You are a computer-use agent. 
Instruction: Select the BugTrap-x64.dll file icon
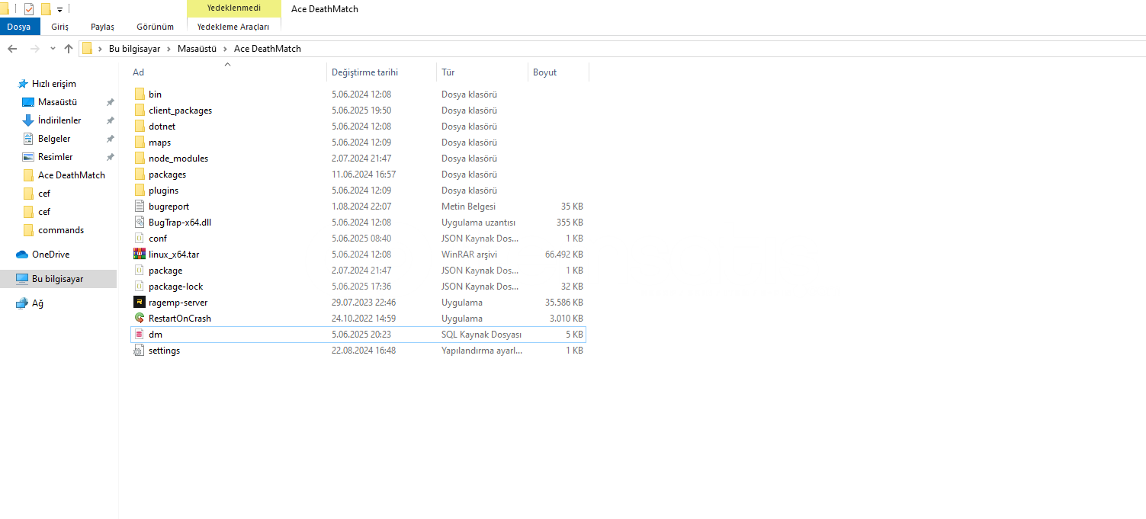coord(139,223)
